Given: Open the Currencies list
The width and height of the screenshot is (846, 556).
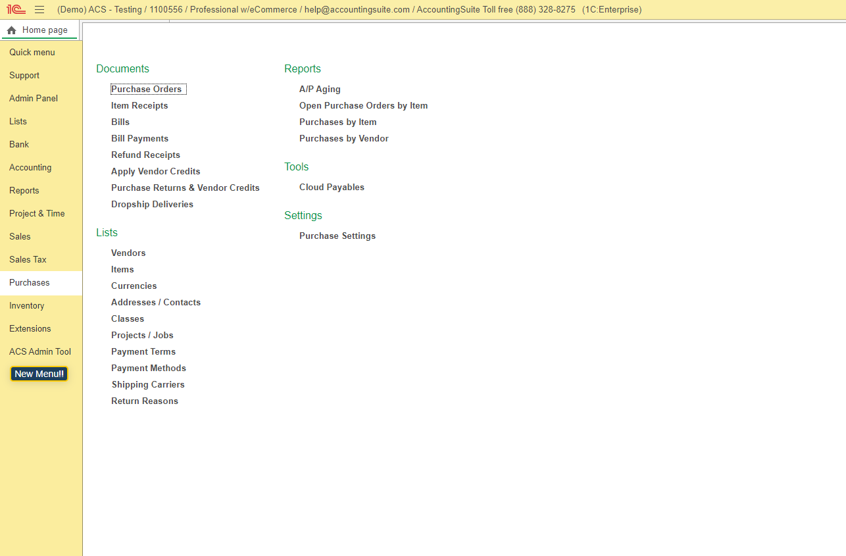Looking at the screenshot, I should click(x=134, y=286).
